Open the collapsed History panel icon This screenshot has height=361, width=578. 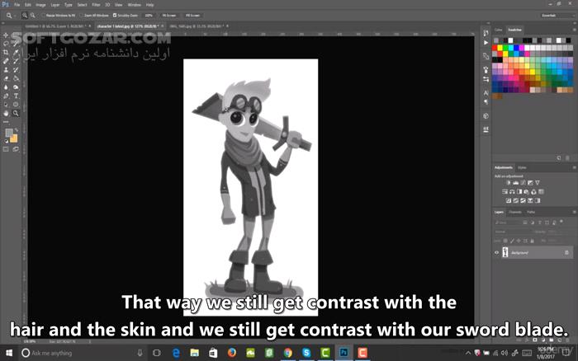coord(486,33)
